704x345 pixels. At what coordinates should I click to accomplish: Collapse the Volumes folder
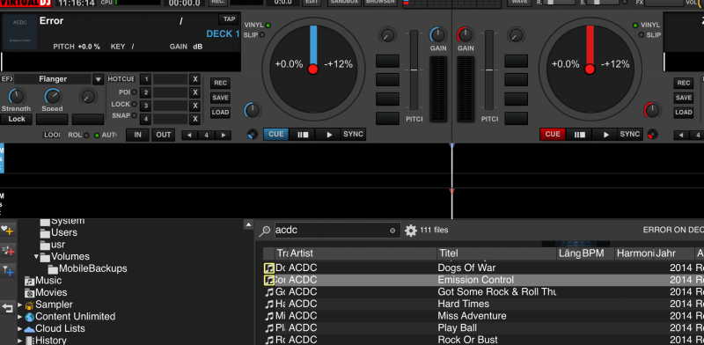click(36, 256)
